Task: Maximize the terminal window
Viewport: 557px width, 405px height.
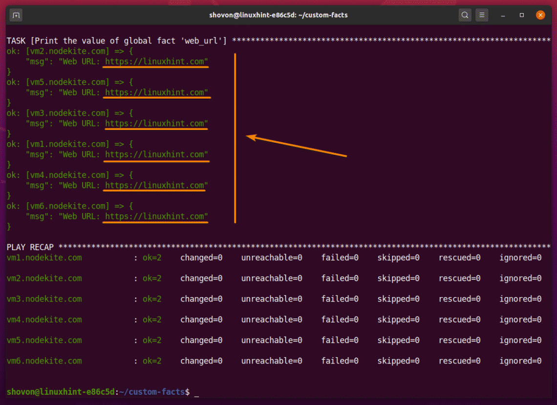Action: click(x=522, y=15)
